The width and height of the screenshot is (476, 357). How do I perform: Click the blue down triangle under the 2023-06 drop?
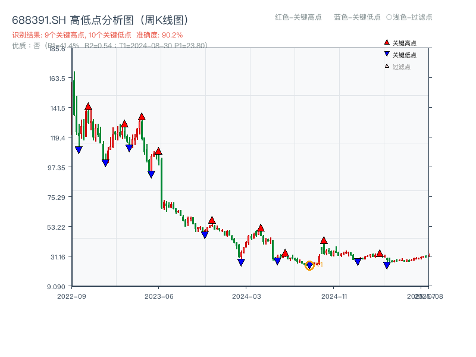[151, 173]
